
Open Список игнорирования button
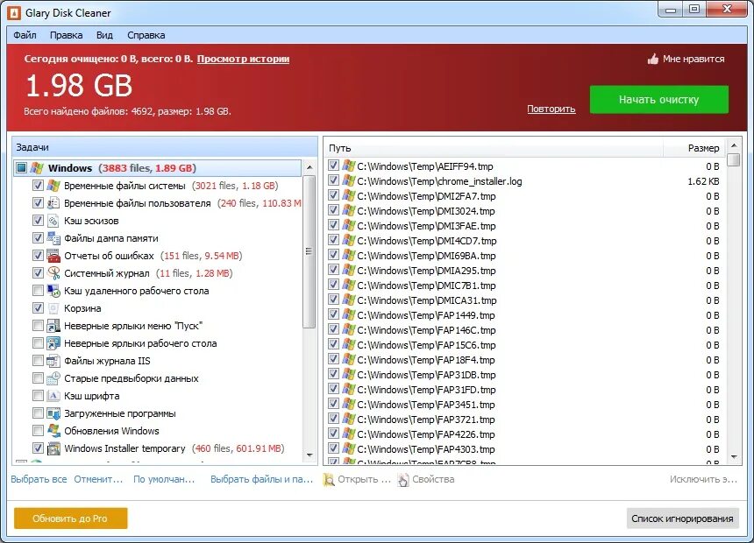click(682, 518)
